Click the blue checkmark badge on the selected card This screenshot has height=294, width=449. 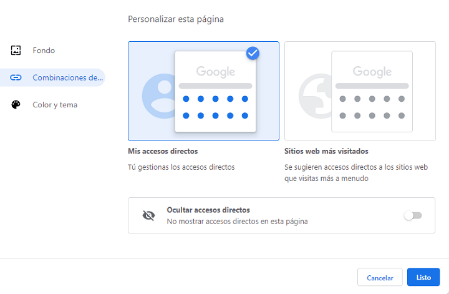click(x=253, y=53)
